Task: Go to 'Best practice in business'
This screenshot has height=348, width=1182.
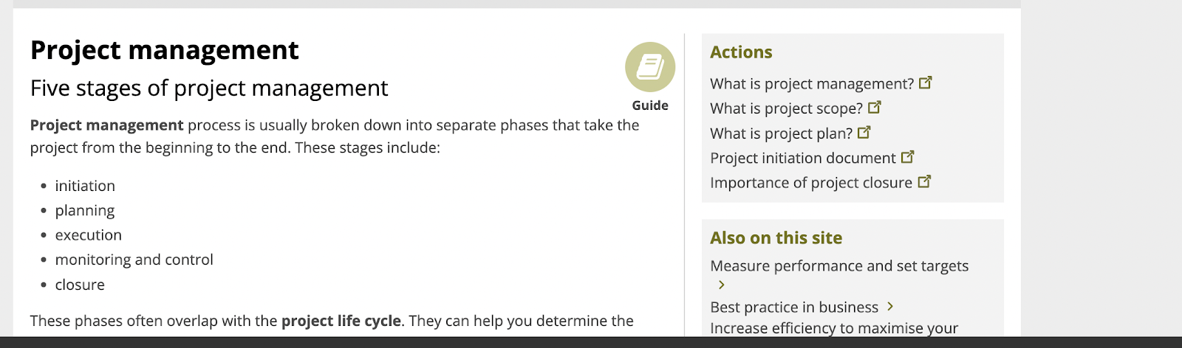Action: [x=793, y=307]
